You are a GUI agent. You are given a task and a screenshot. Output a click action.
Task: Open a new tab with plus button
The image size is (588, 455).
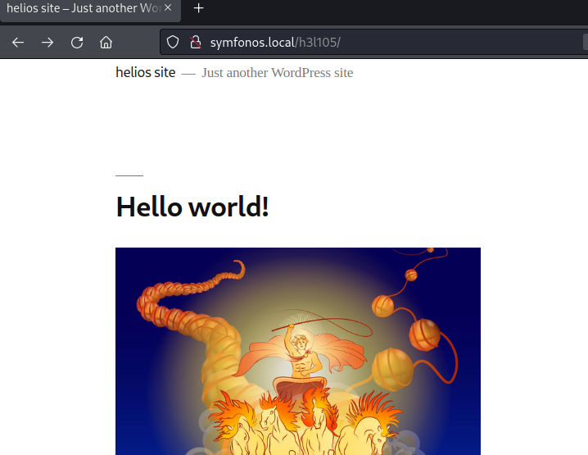pos(198,9)
